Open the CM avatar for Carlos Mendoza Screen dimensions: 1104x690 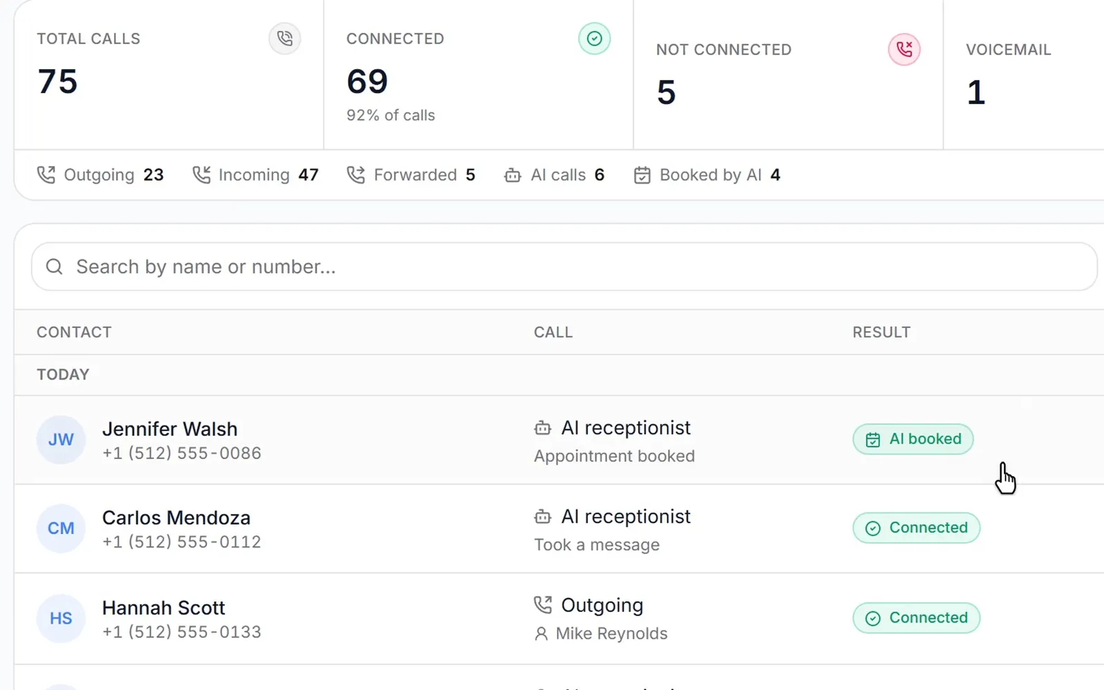click(x=61, y=529)
